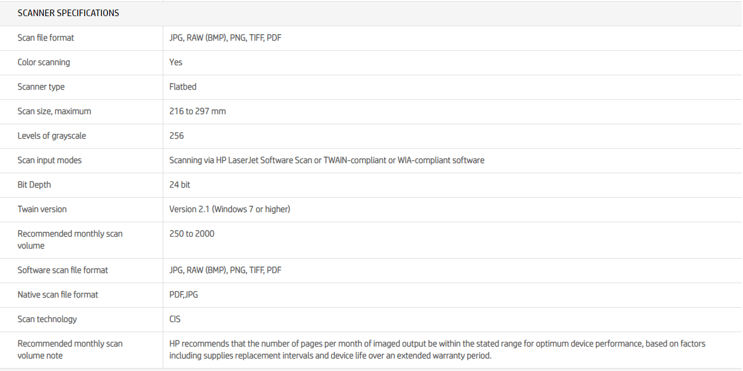The width and height of the screenshot is (743, 371).
Task: Click the 'CIS' scan technology value
Action: (x=175, y=319)
